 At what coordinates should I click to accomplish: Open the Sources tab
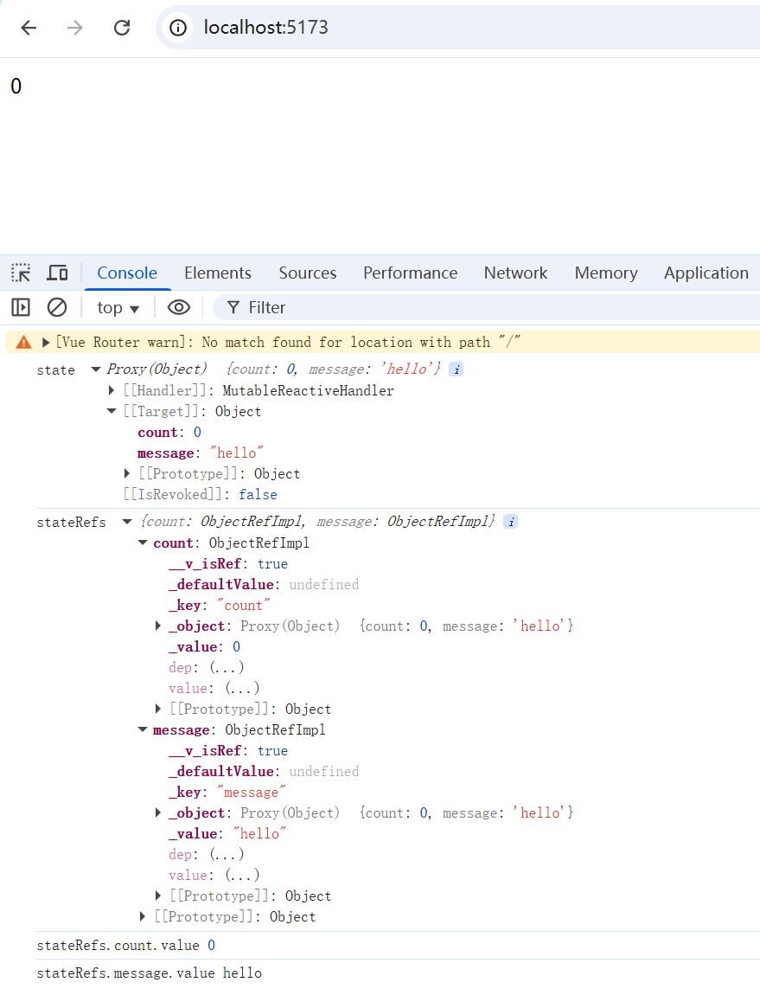pos(308,273)
